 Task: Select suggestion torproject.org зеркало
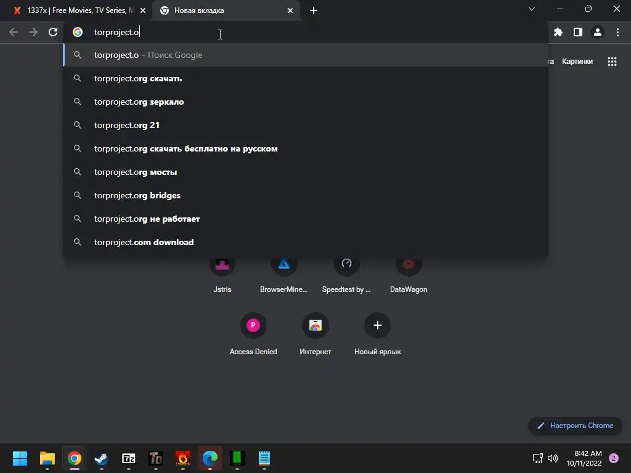pyautogui.click(x=306, y=102)
